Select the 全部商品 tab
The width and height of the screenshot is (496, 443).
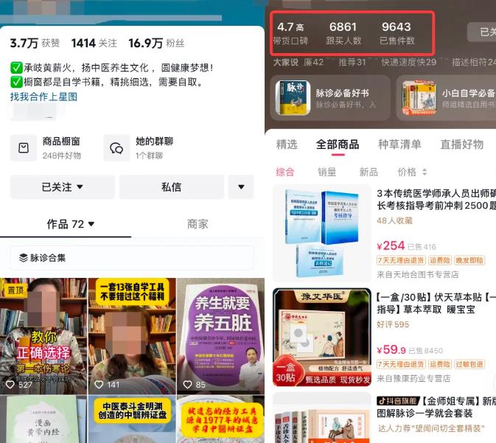pos(338,144)
